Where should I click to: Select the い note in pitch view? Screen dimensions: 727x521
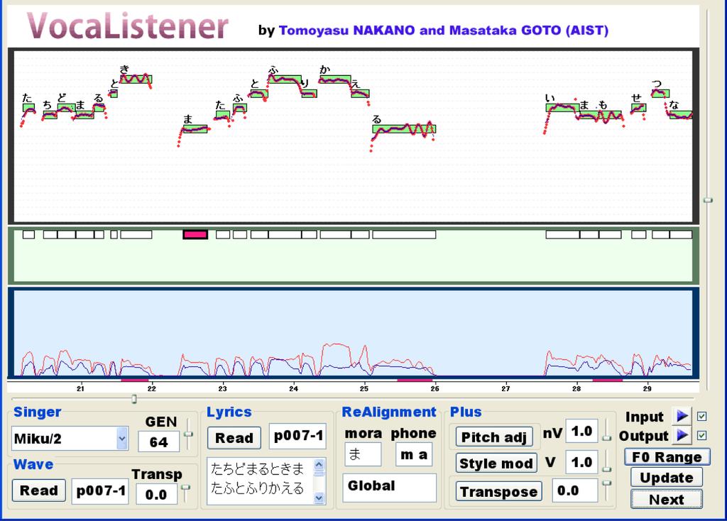point(562,108)
